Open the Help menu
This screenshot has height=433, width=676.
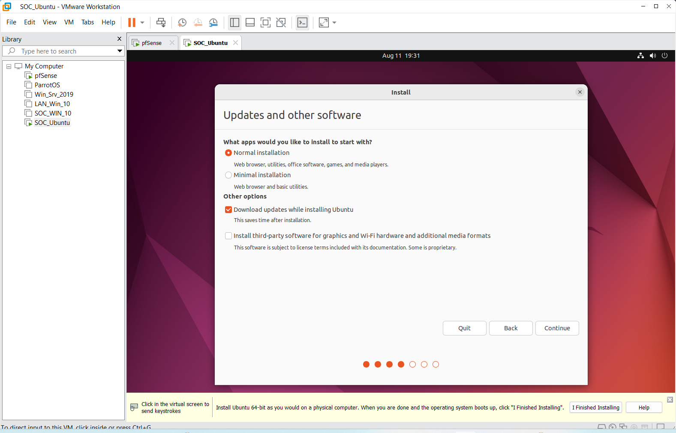click(x=108, y=22)
